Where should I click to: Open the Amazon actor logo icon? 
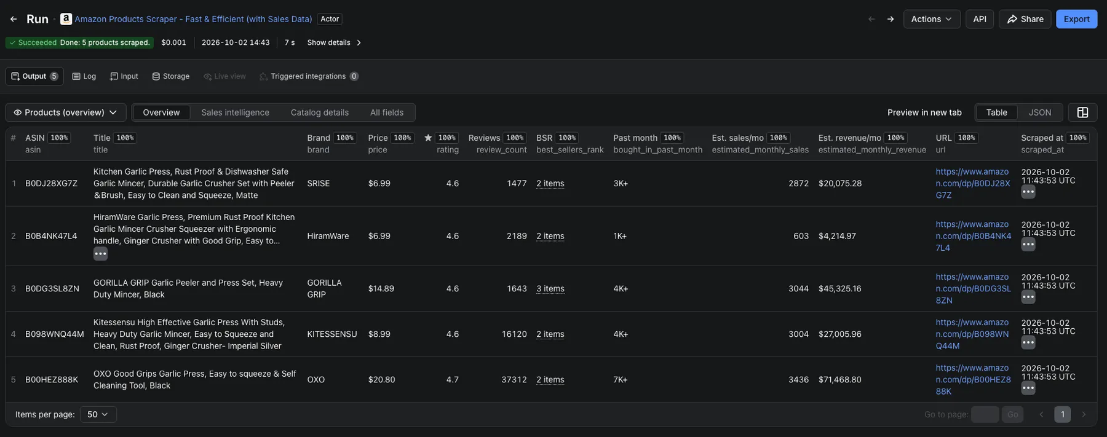point(66,19)
